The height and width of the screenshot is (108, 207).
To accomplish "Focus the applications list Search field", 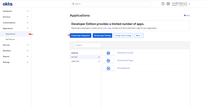I will [87, 45].
